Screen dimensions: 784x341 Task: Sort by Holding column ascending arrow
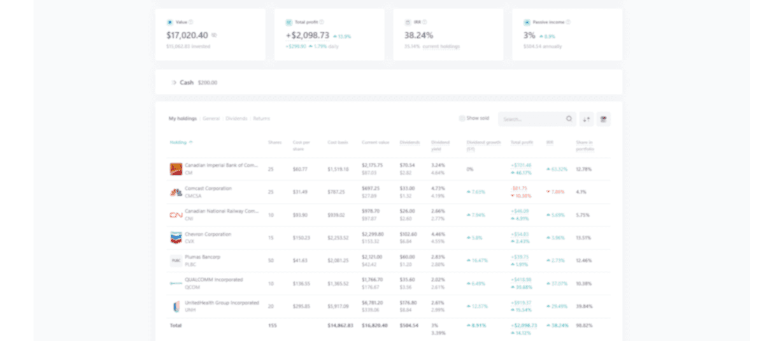[191, 142]
